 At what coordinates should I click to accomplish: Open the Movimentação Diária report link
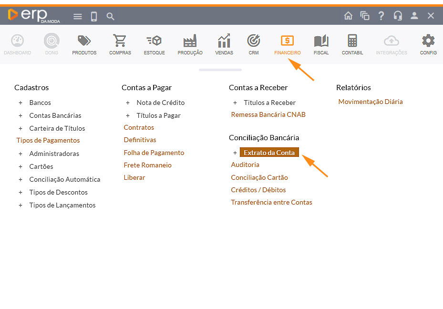pyautogui.click(x=371, y=102)
